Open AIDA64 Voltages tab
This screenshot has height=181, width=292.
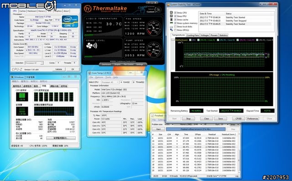coord(205,35)
